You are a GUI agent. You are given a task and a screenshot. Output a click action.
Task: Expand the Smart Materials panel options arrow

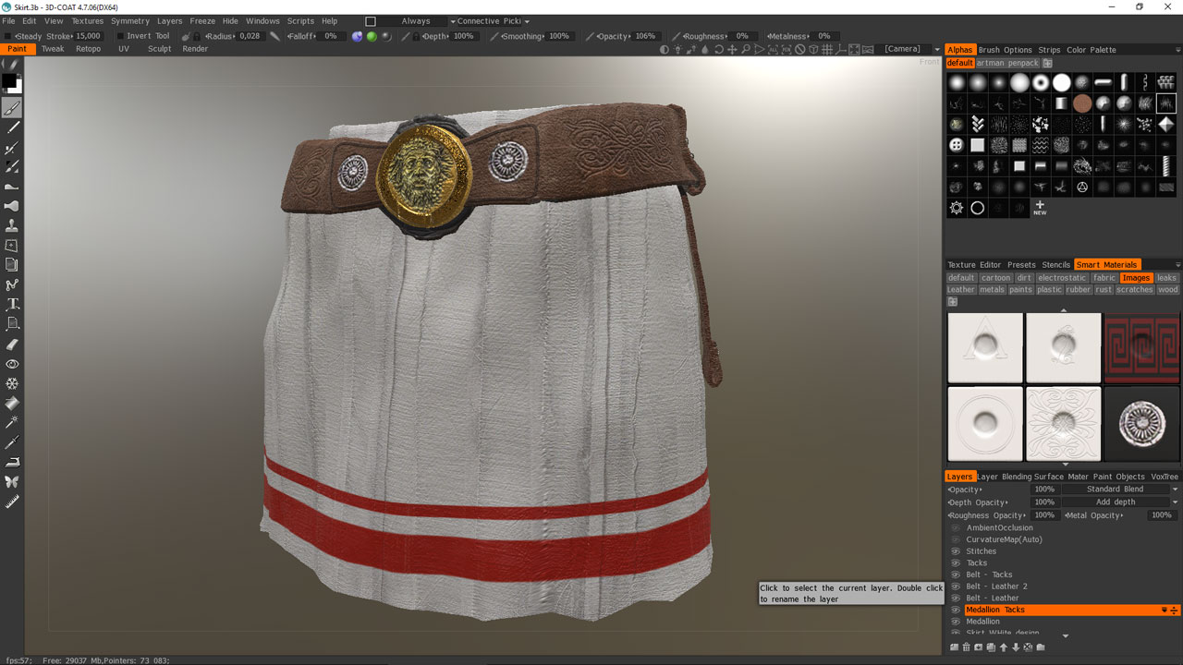[x=1177, y=265]
